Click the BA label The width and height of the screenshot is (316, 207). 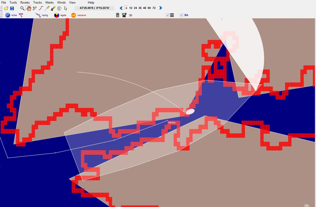tap(186, 15)
